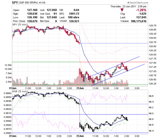
Task: Click the 49.0 price label on RSP axis
Action: pos(151,113)
